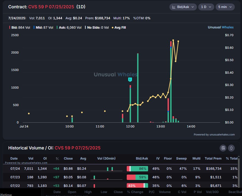Click the 7,011 volume cell for 07/24
Image resolution: width=242 pixels, height=196 pixels.
click(29, 169)
